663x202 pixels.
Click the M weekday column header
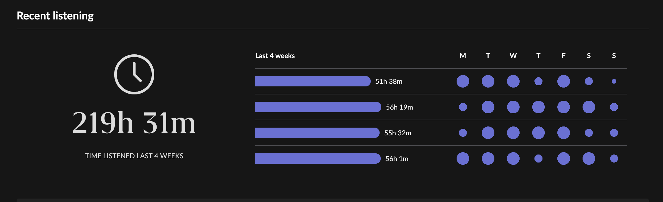463,56
